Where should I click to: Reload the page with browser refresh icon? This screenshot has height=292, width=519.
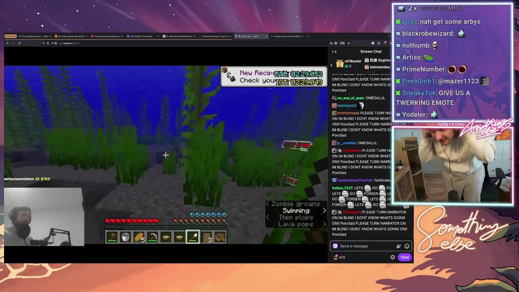pyautogui.click(x=19, y=43)
